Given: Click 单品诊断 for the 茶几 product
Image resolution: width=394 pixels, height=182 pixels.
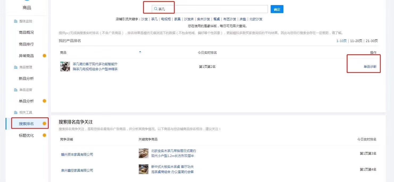Looking at the screenshot, I should [x=370, y=67].
